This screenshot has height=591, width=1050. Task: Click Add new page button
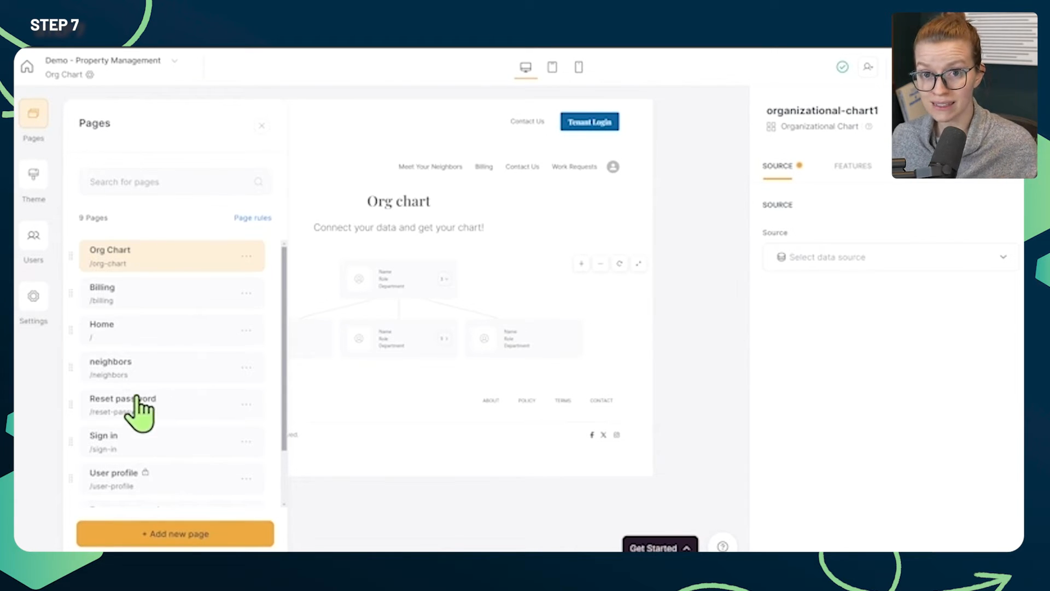[x=174, y=534]
